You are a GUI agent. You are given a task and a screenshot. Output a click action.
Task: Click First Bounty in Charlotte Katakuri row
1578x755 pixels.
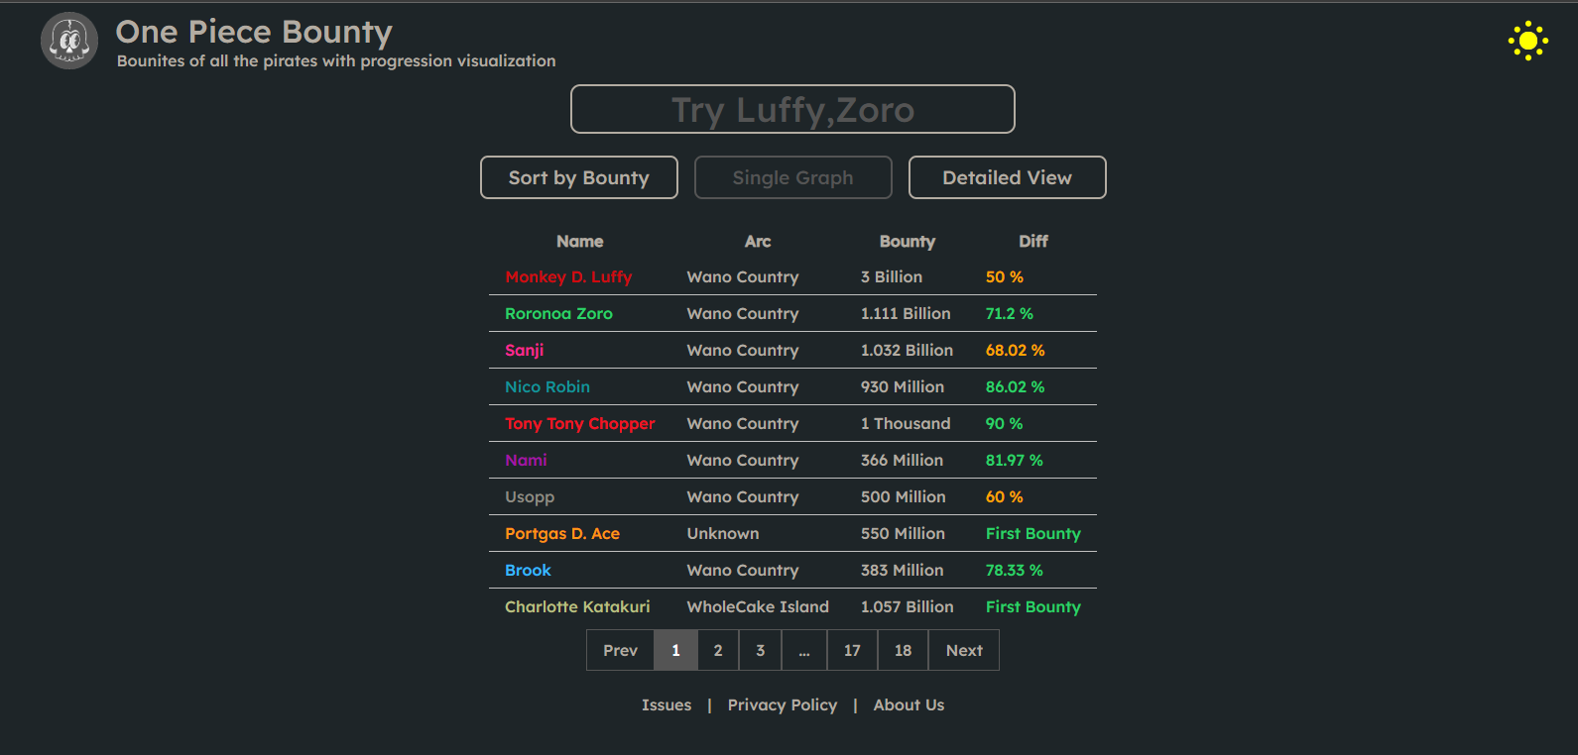tap(1033, 607)
